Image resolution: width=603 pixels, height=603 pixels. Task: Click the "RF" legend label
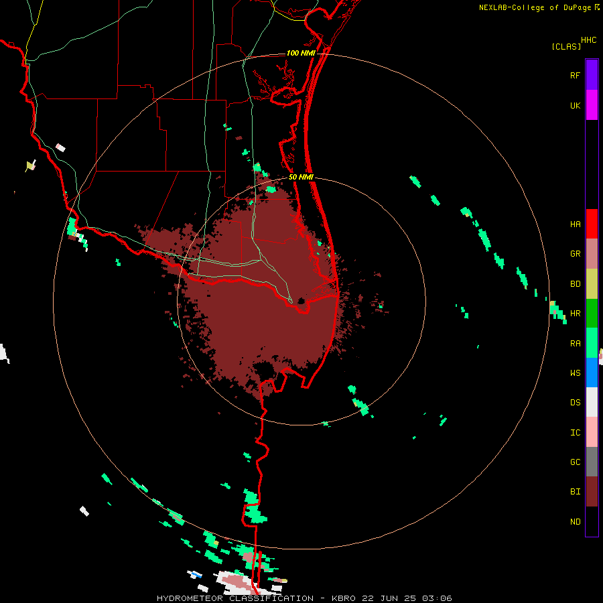pyautogui.click(x=575, y=75)
